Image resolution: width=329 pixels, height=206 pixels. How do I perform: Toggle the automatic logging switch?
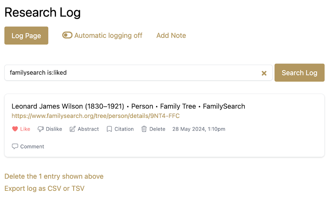pos(67,35)
